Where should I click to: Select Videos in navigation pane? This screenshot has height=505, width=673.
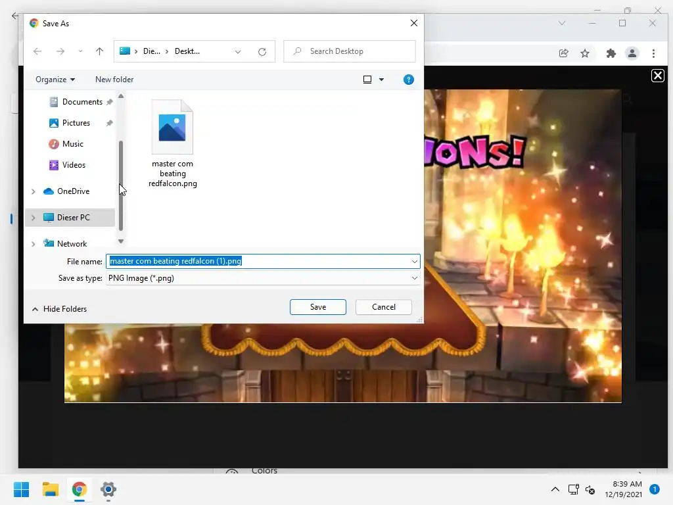point(67,165)
